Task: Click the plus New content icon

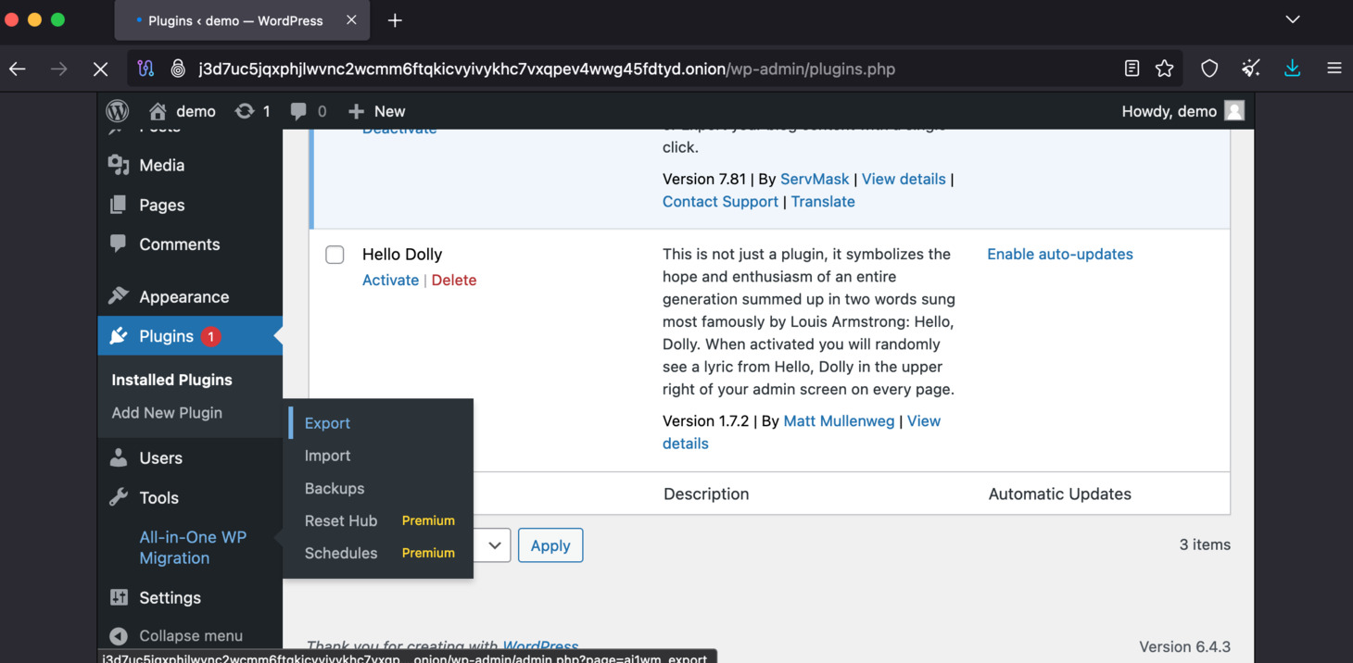Action: coord(356,111)
